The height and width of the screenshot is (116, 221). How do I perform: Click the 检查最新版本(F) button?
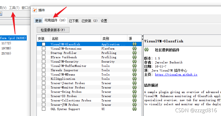coord(53,30)
